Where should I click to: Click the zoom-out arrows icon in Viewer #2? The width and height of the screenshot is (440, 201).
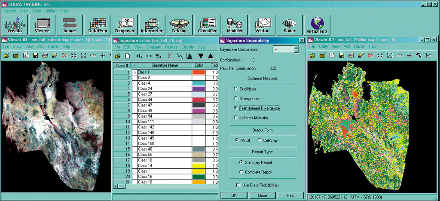[390, 55]
